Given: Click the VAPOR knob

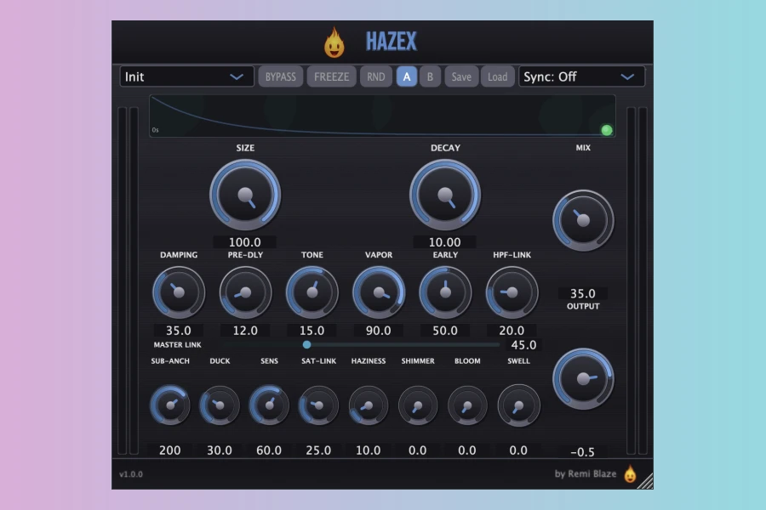Looking at the screenshot, I should point(379,292).
